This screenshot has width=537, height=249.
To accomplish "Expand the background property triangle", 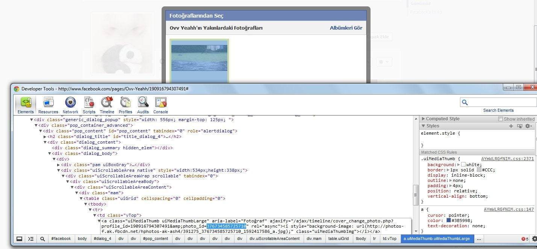I will 458,165.
